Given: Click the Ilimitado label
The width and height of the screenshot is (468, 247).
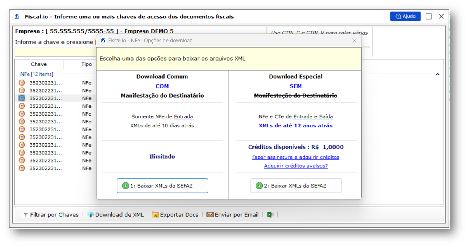Looking at the screenshot, I should [x=162, y=157].
